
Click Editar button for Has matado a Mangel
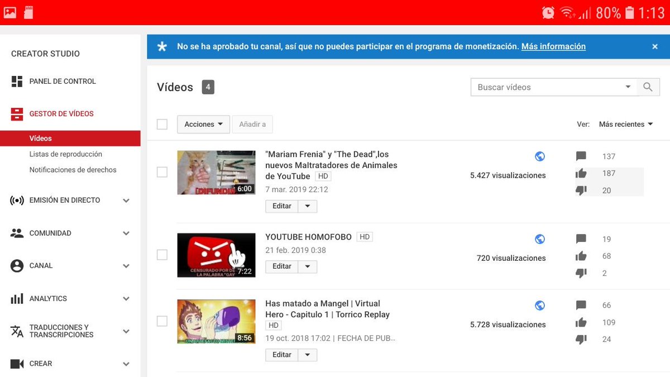(282, 355)
